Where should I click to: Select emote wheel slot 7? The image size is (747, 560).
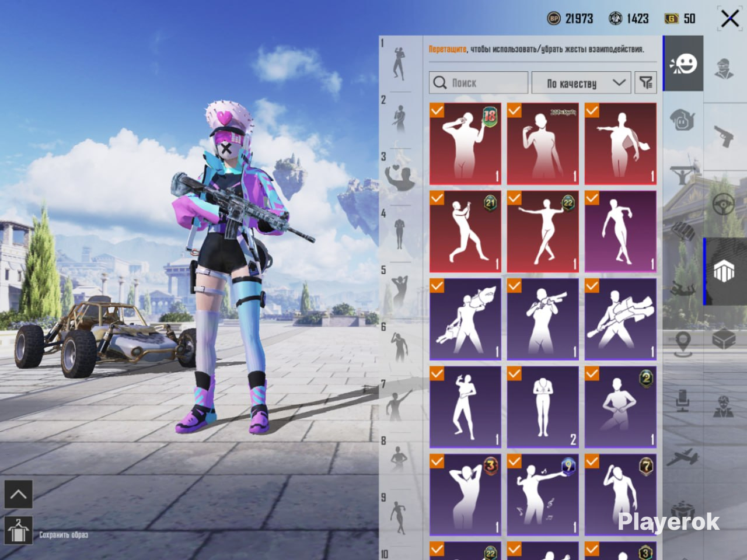coord(399,405)
